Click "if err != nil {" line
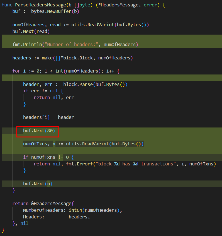Image resolution: width=222 pixels, height=236 pixels. (x=43, y=91)
